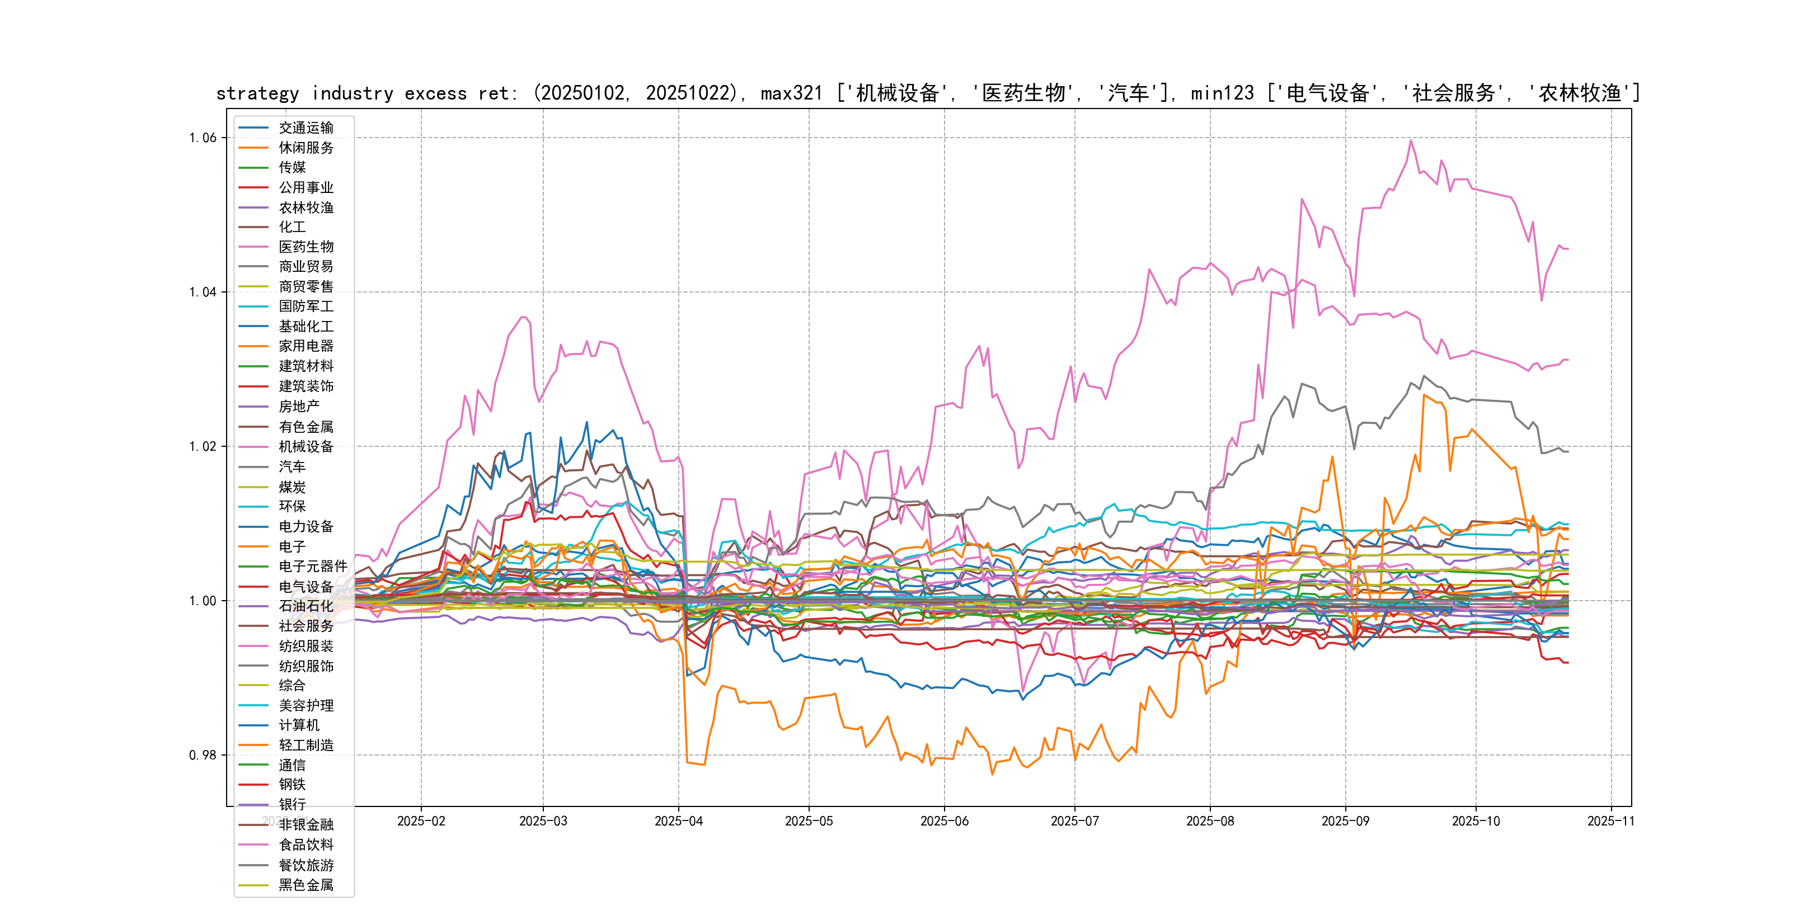Viewport: 1813px width, 906px height.
Task: Click the 医药生物 legend label
Action: 306,247
